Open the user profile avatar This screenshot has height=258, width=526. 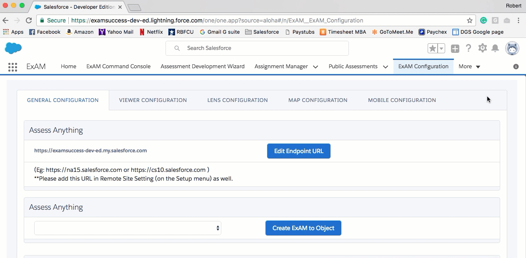pos(512,48)
